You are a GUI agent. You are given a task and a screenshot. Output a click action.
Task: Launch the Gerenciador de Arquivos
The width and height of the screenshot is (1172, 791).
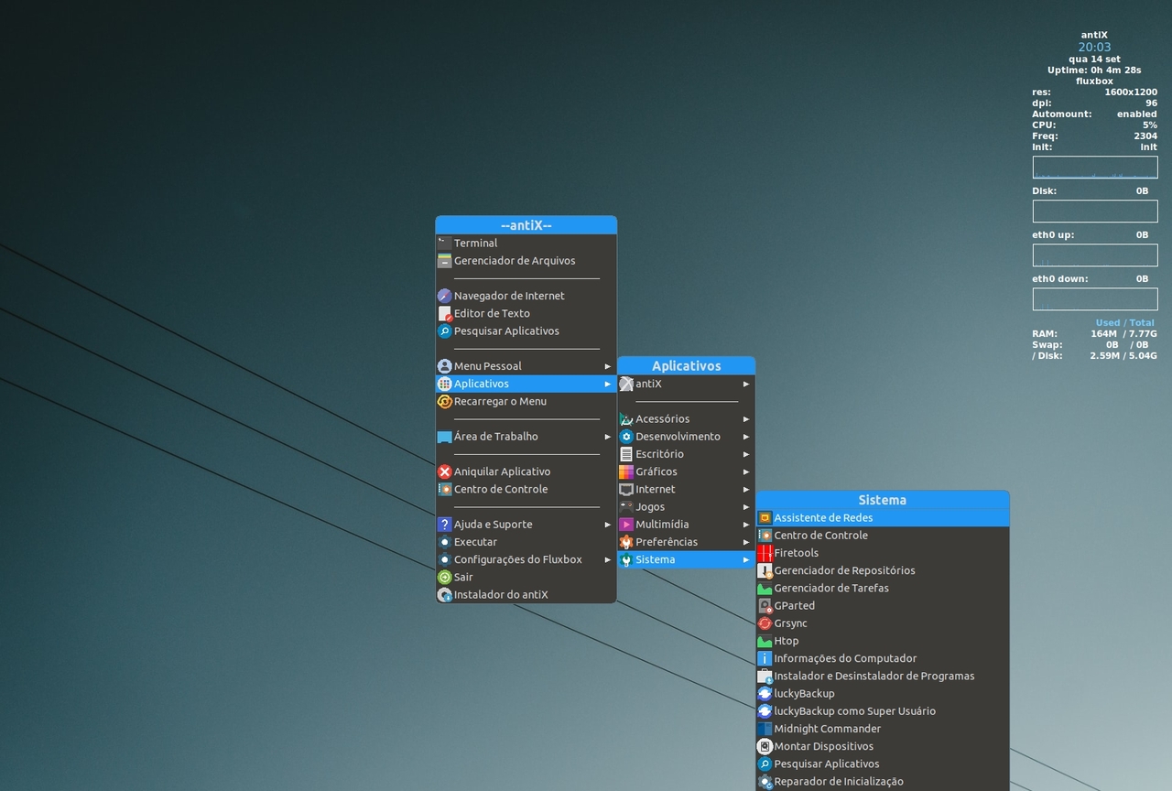coord(515,260)
